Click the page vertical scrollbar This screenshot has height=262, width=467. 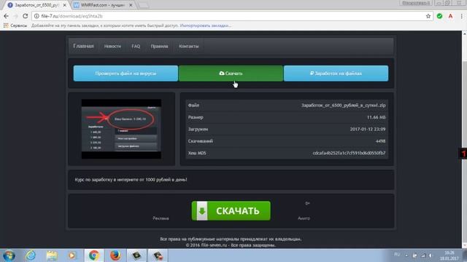pos(464,140)
